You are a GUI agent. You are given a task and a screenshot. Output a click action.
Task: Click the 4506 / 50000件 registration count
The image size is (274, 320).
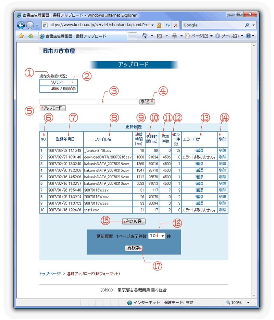64,89
